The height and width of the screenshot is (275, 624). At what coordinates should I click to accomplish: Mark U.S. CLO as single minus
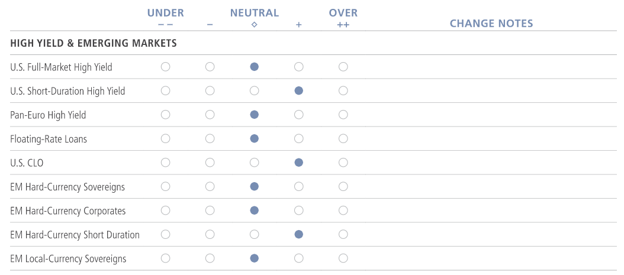pyautogui.click(x=210, y=163)
